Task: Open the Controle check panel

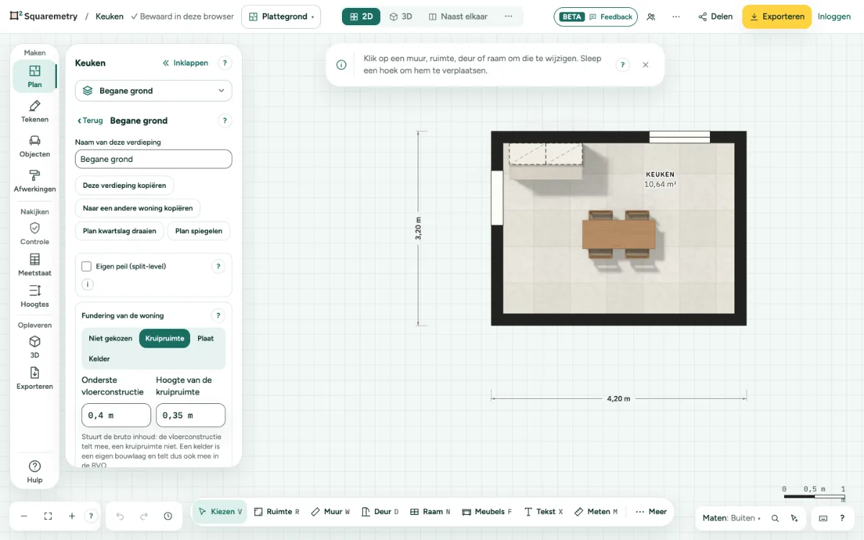Action: coord(35,233)
